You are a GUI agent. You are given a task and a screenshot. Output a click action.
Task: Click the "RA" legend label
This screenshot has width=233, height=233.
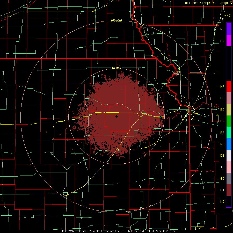222,133
